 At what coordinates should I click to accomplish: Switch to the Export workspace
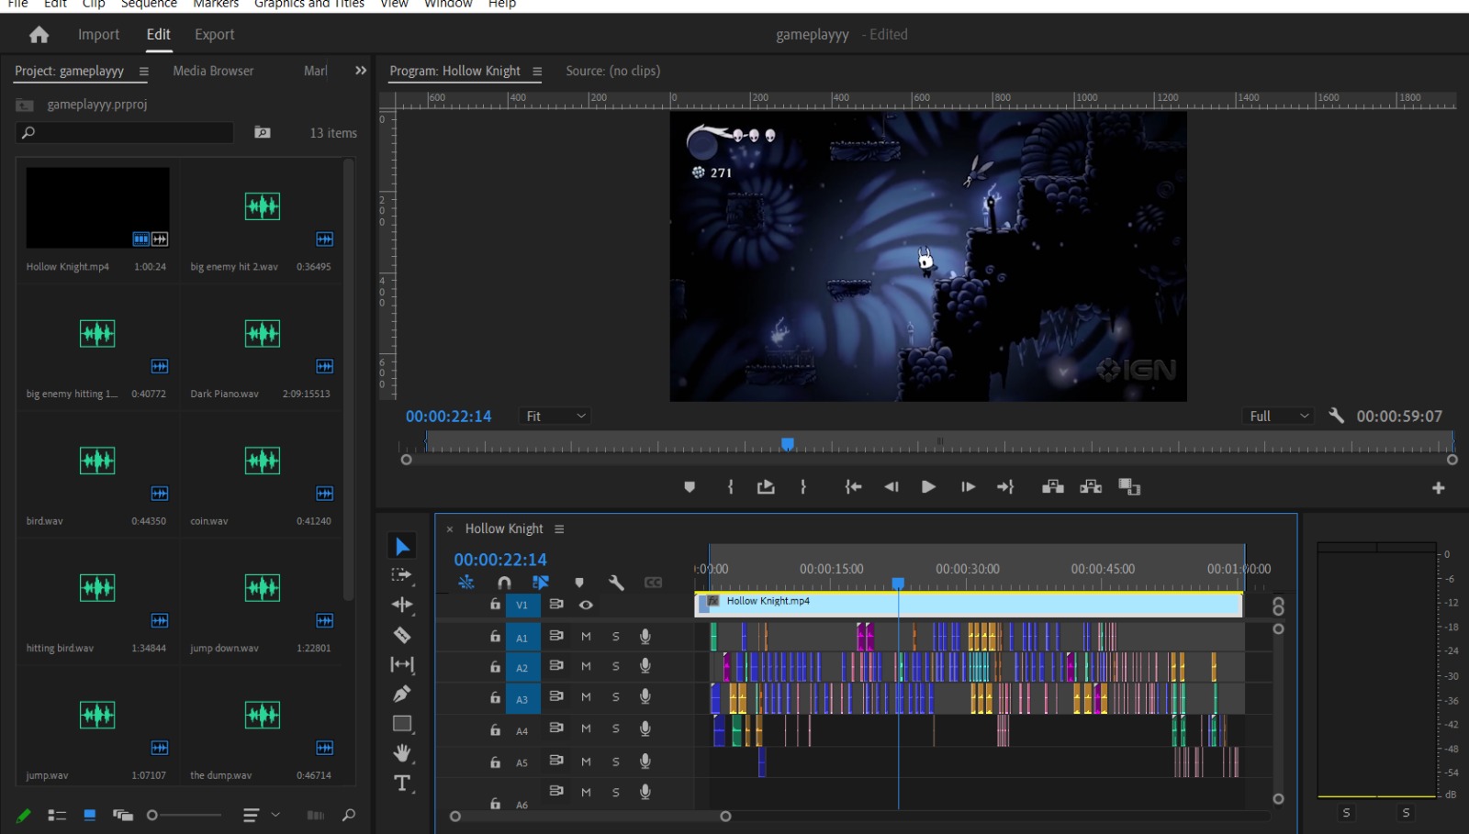(x=214, y=35)
